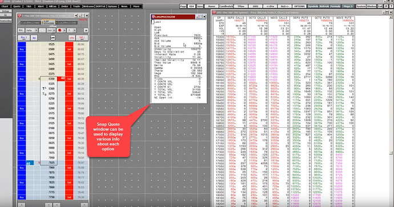
Task: Click the binoculars icon under Setup
Action: click(x=5, y=15)
